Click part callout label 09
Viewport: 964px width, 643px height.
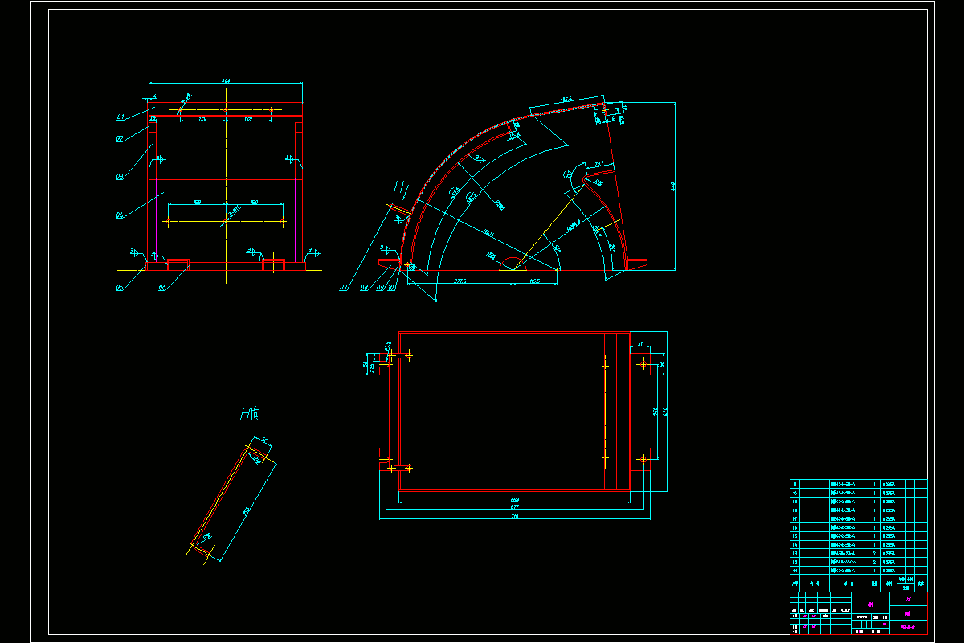[380, 287]
